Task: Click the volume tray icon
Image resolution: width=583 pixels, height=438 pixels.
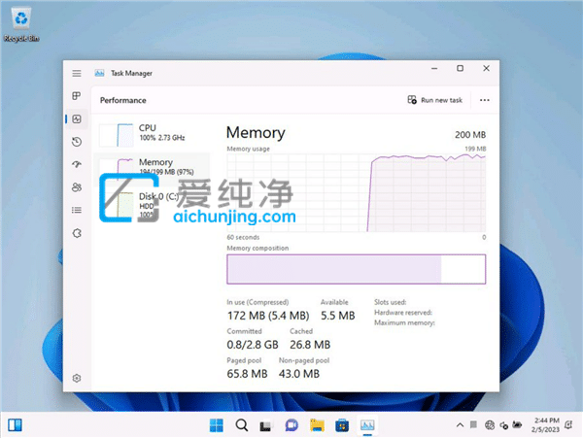Action: (x=503, y=425)
